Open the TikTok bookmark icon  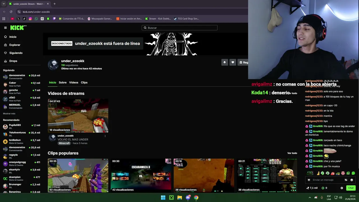point(24,19)
